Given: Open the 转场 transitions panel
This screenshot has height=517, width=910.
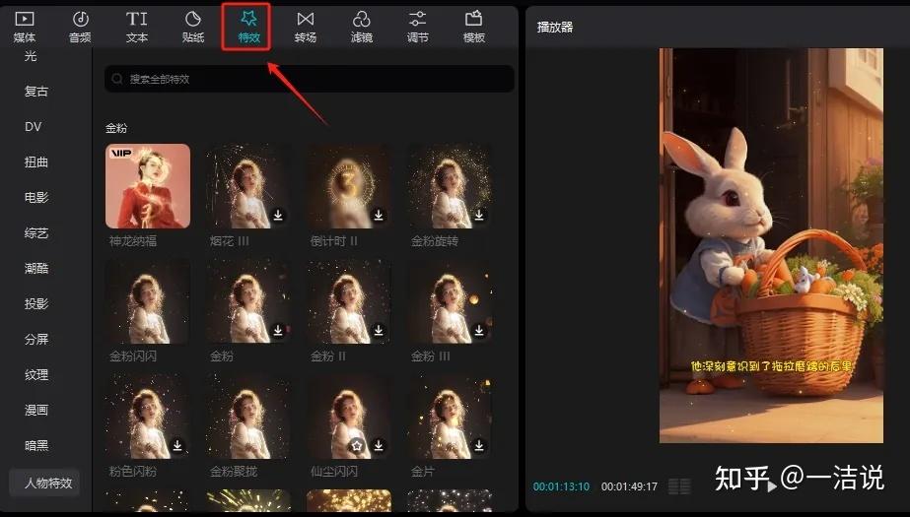Looking at the screenshot, I should point(306,26).
